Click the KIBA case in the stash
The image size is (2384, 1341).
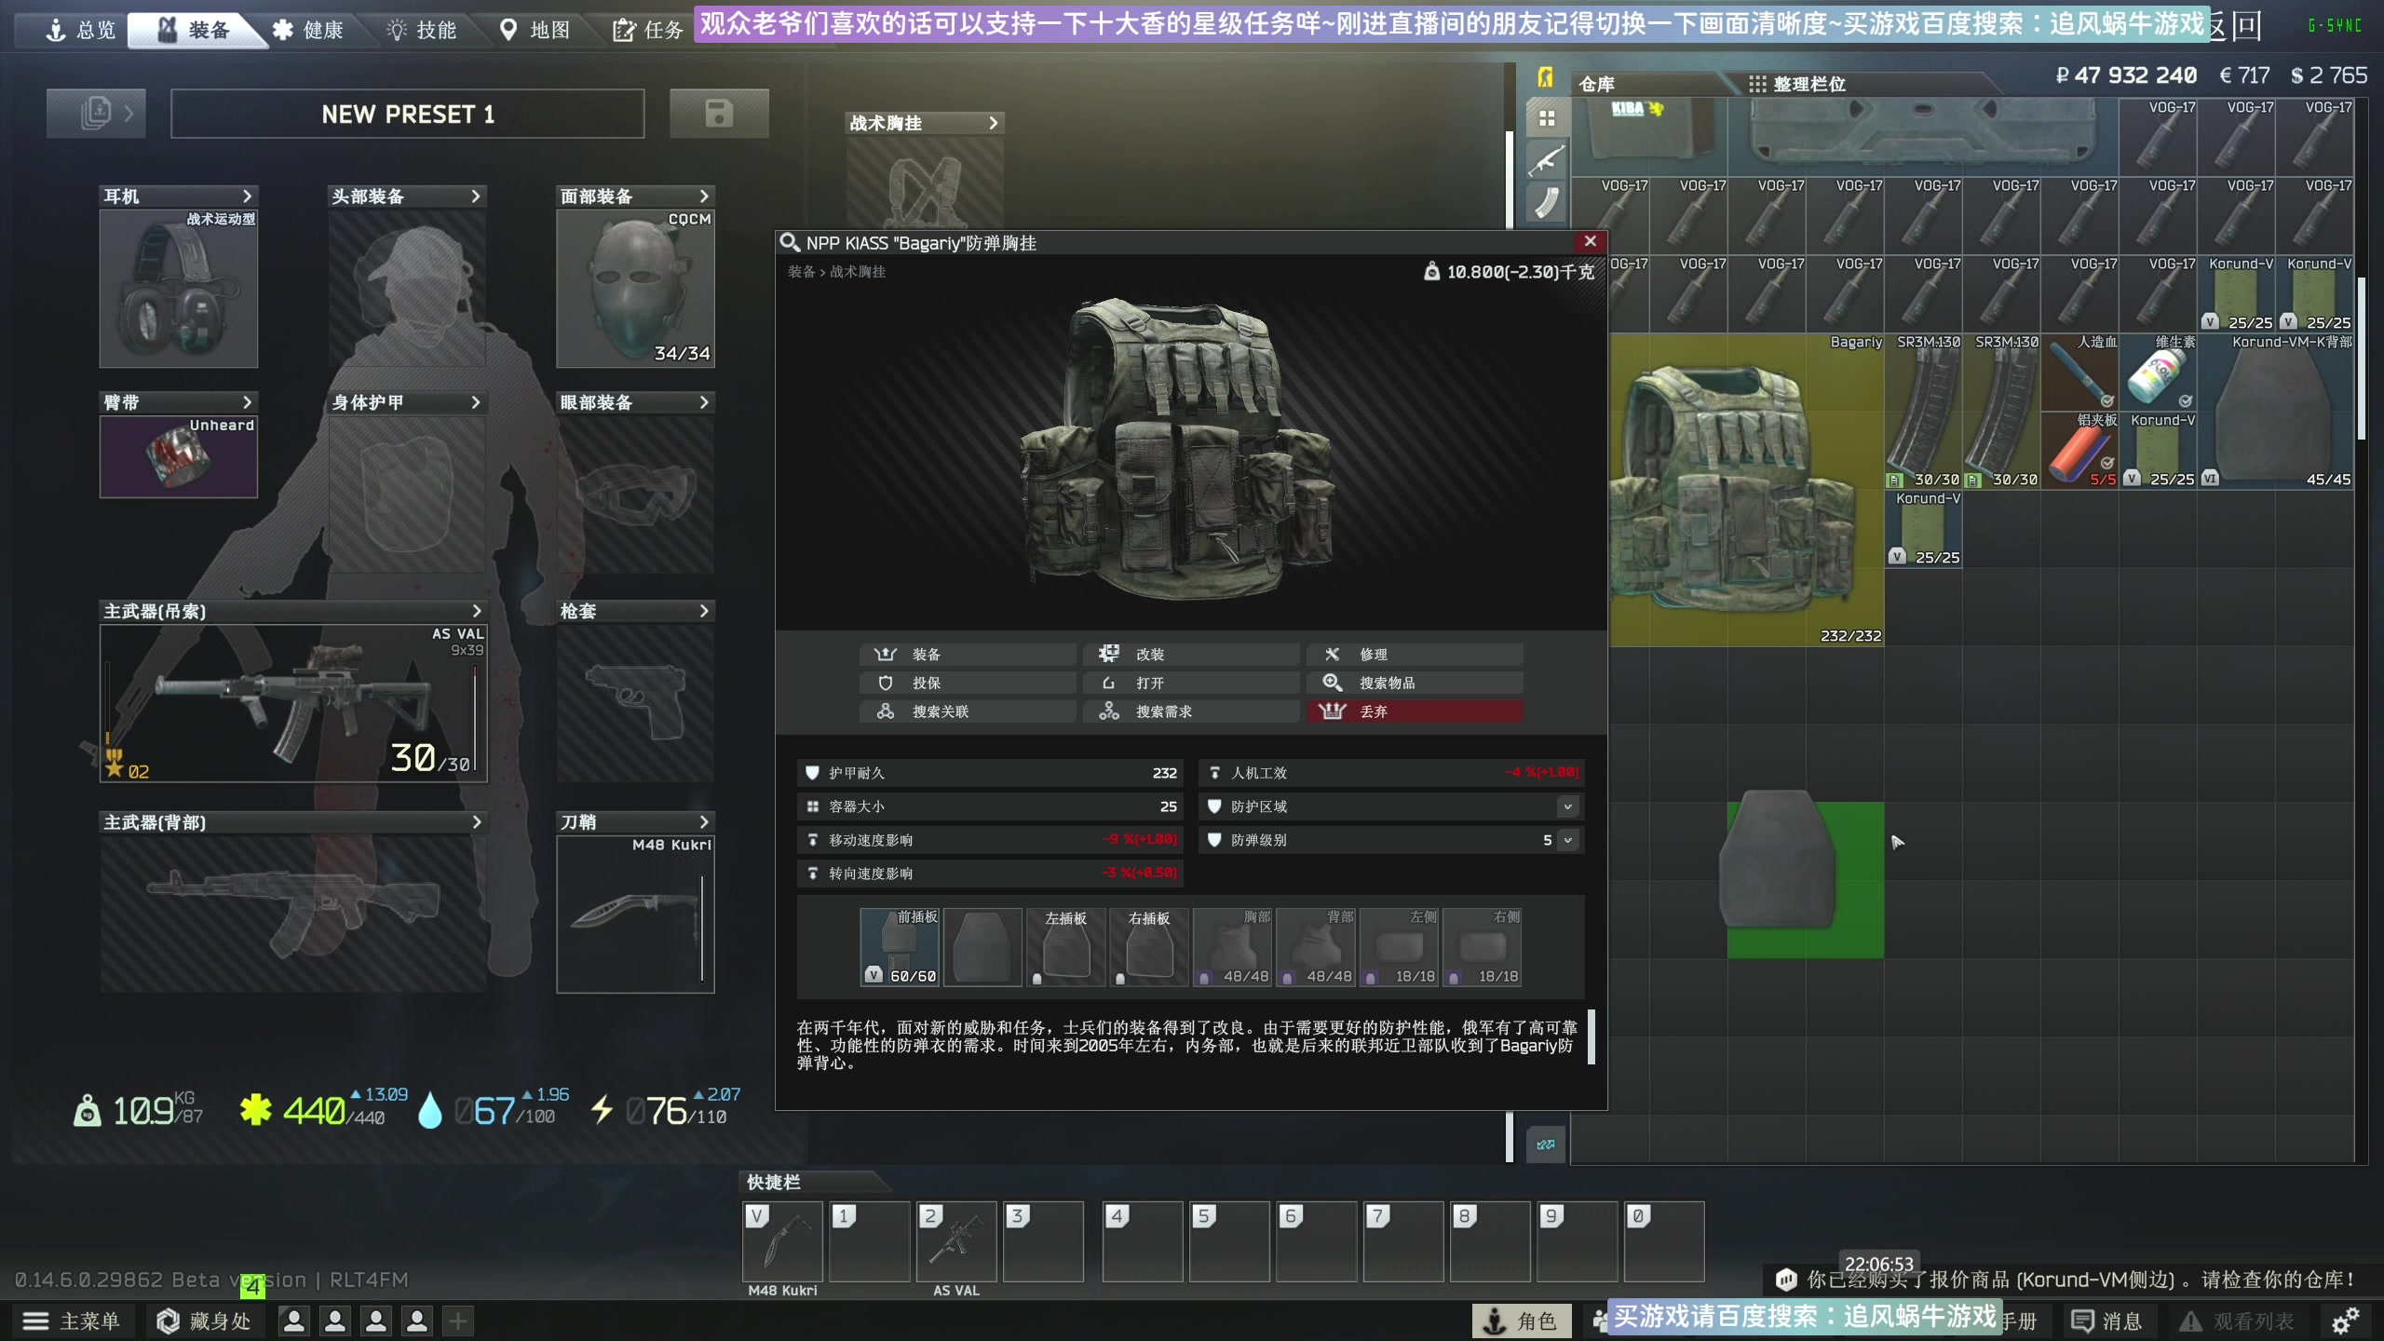click(1649, 138)
